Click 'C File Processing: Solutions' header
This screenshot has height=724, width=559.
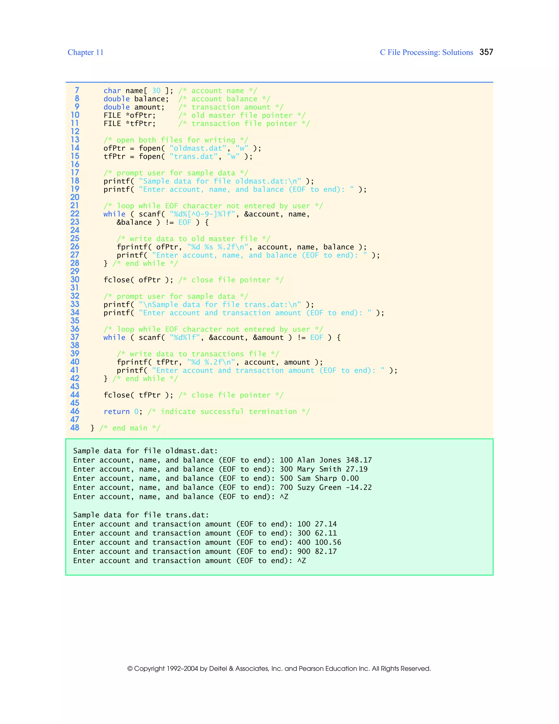pyautogui.click(x=426, y=52)
